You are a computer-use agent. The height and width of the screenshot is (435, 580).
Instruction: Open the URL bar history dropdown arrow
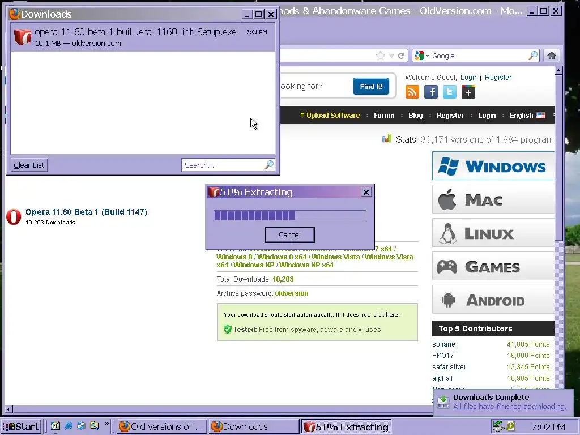(x=391, y=56)
